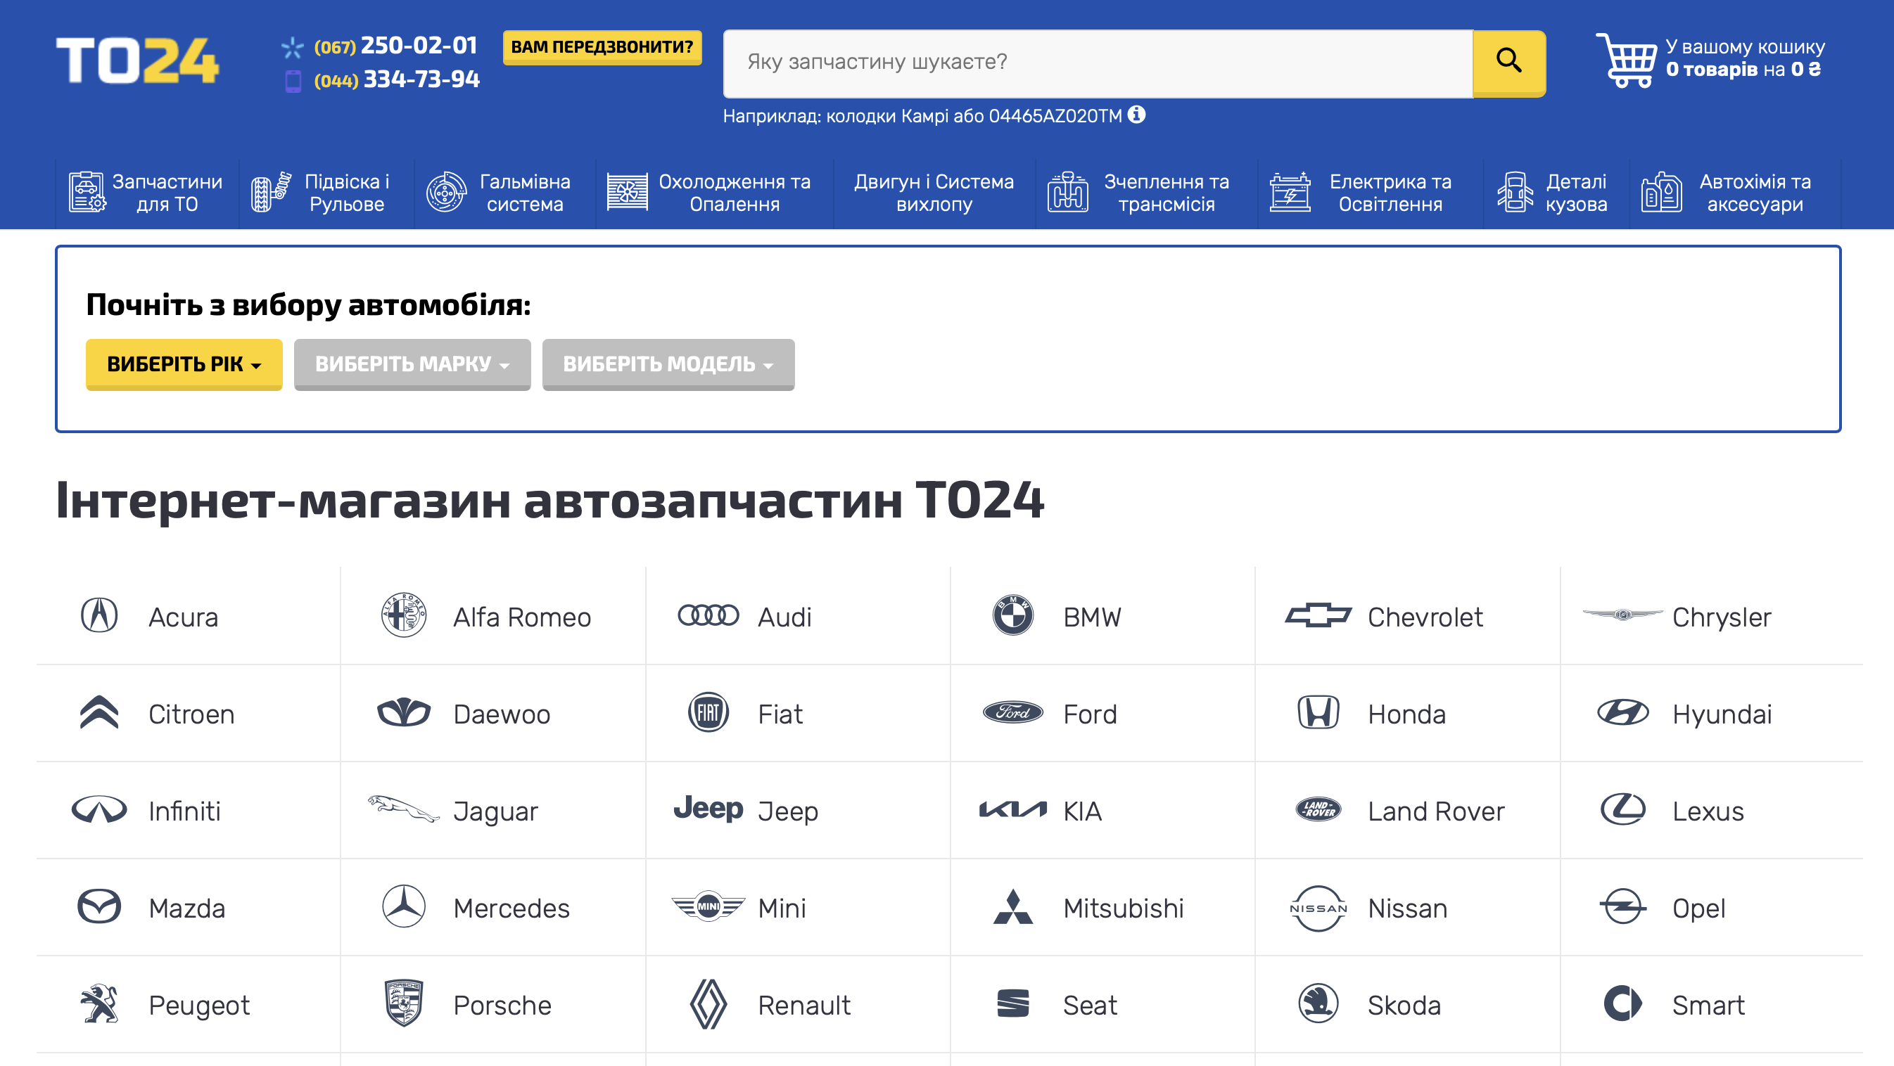The width and height of the screenshot is (1894, 1066).
Task: Open the Seat brand link
Action: coord(1090,1004)
